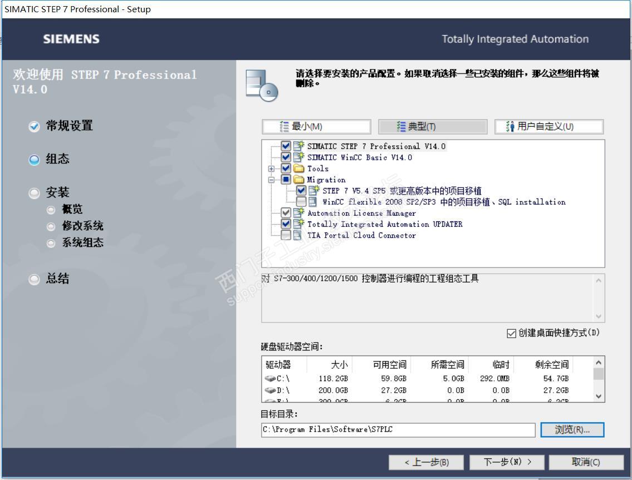Toggle 创建桌面快捷方式(D) desktop shortcut checkbox
This screenshot has height=480, width=632.
(x=511, y=333)
